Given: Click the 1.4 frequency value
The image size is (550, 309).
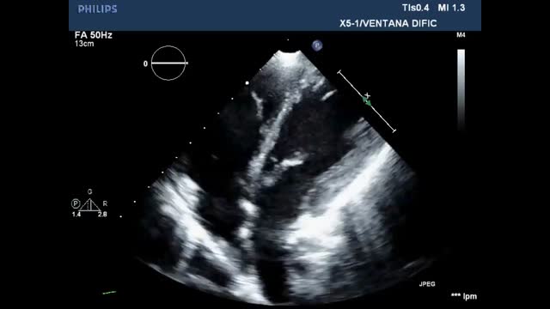Looking at the screenshot, I should point(76,215).
